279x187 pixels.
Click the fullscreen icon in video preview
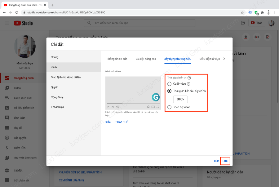pos(157,107)
